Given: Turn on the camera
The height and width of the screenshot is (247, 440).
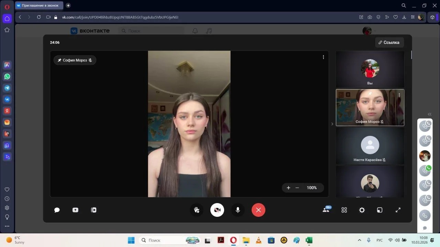Looking at the screenshot, I should [217, 210].
